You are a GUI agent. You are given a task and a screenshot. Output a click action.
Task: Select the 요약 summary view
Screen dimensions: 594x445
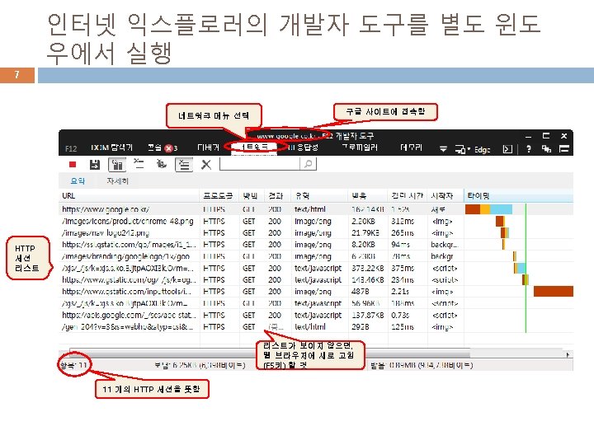pos(78,180)
